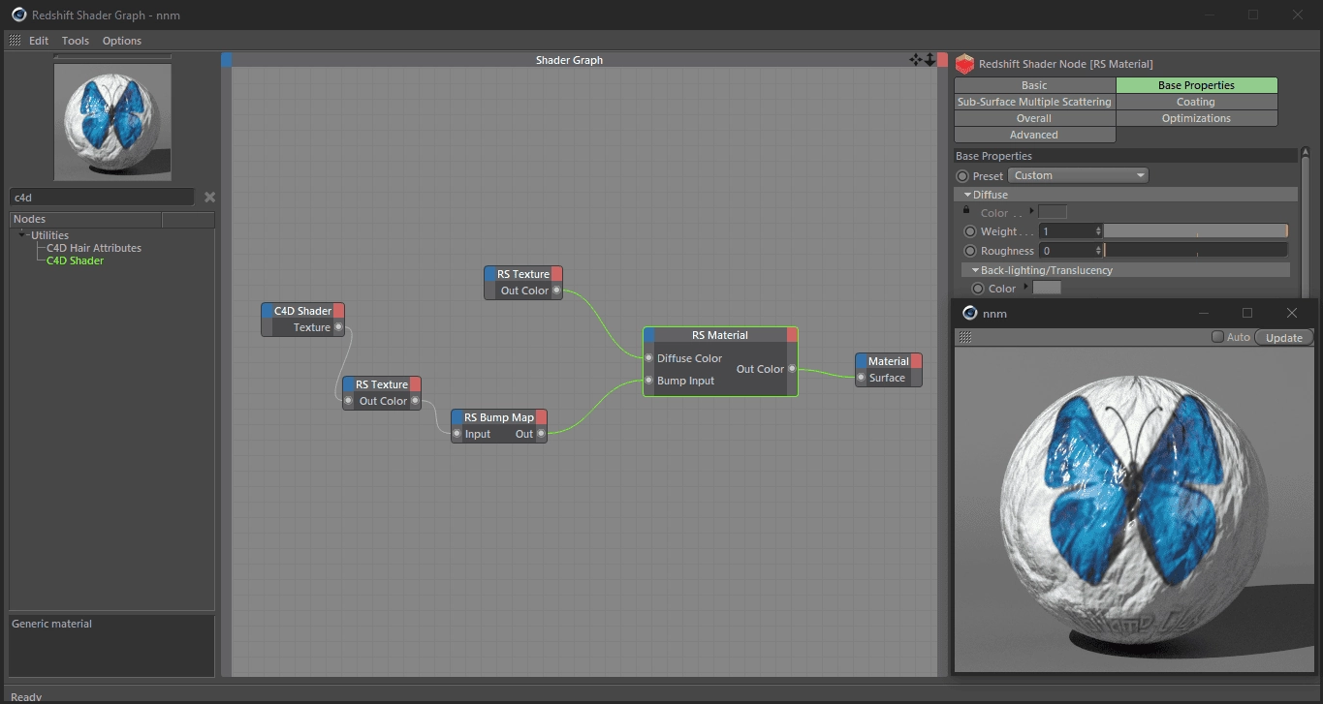This screenshot has width=1323, height=704.
Task: Click the Diffuse Color input port
Action: (x=649, y=358)
